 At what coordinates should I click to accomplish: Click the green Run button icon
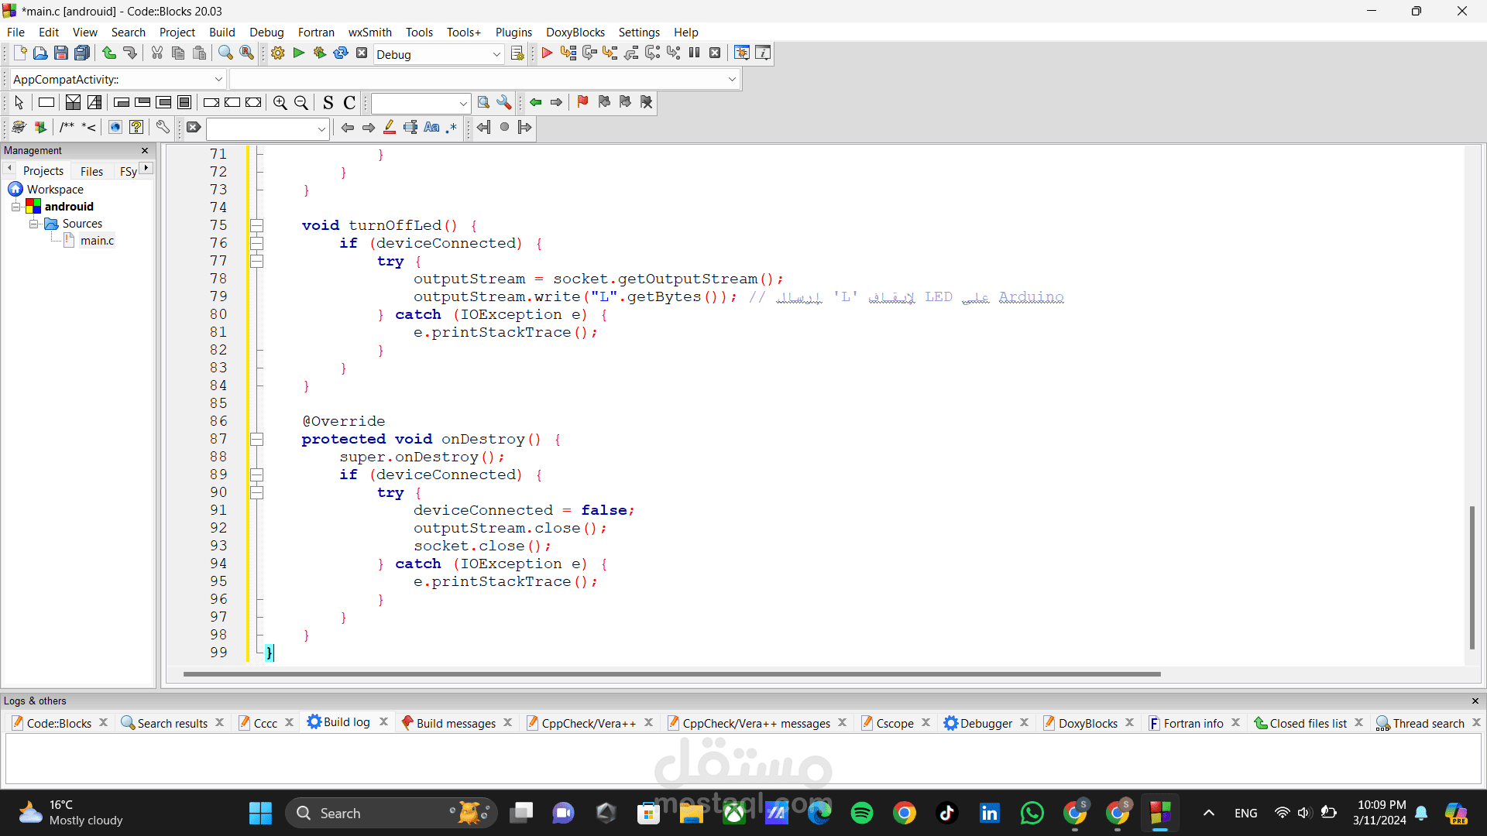tap(299, 53)
